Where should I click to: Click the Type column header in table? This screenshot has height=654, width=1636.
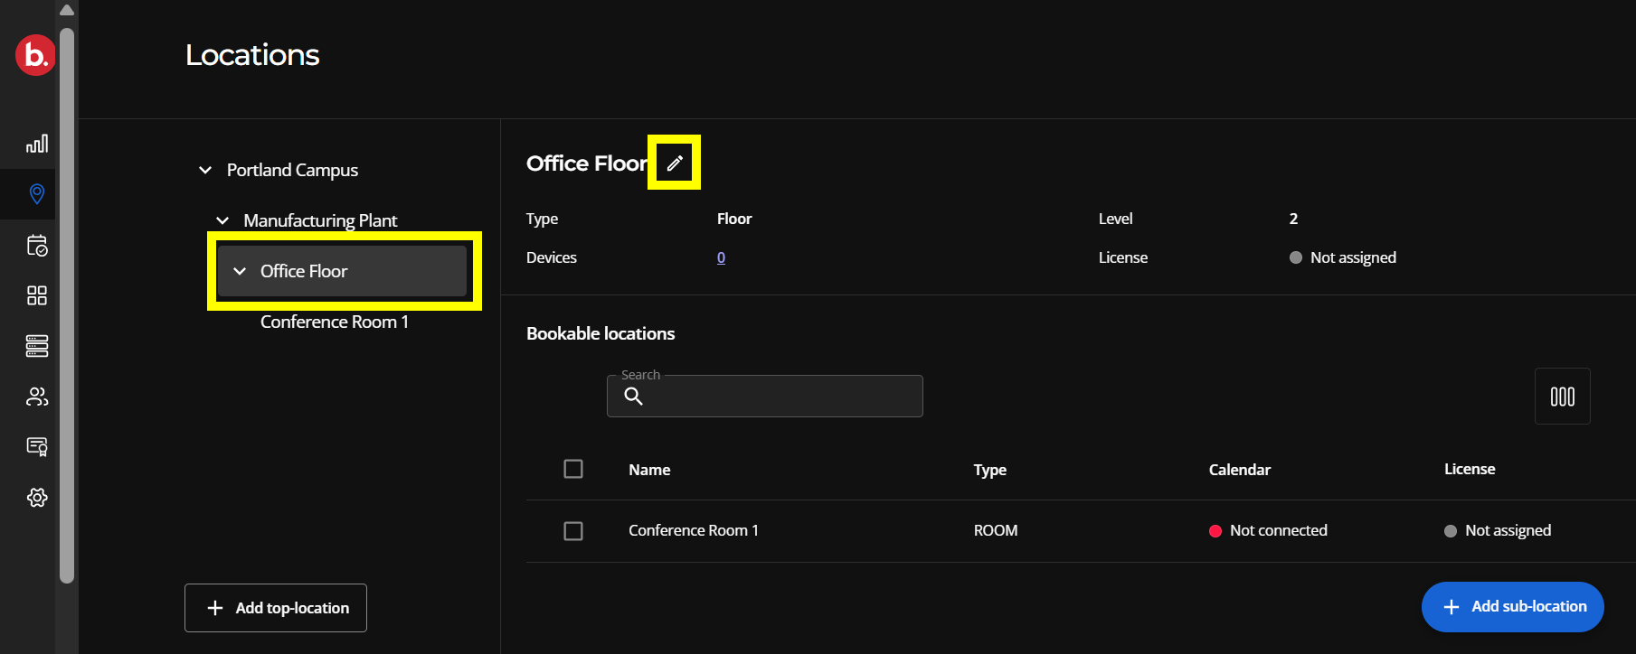(990, 470)
